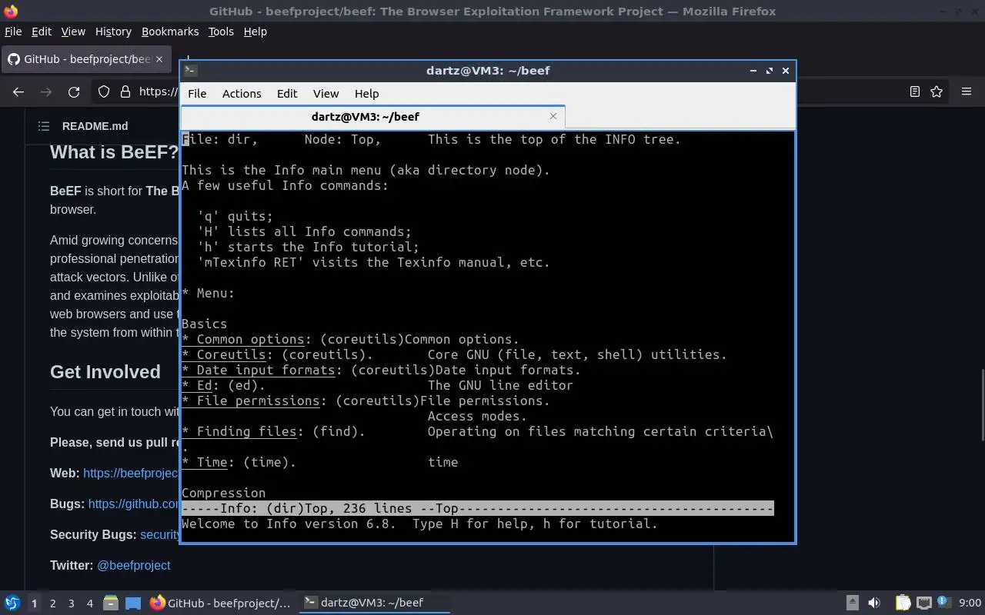The height and width of the screenshot is (615, 985).
Task: Open the terminal File menu
Action: [x=197, y=93]
